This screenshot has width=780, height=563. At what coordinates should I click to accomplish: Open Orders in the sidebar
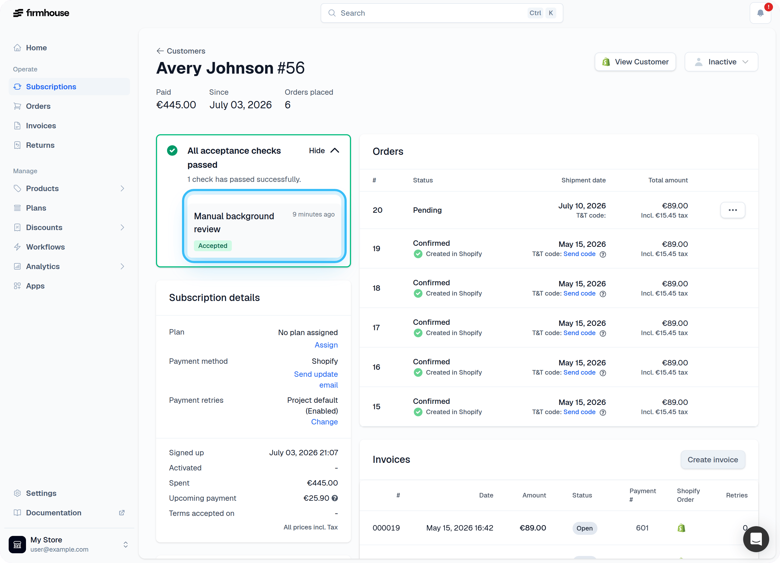[x=69, y=106]
